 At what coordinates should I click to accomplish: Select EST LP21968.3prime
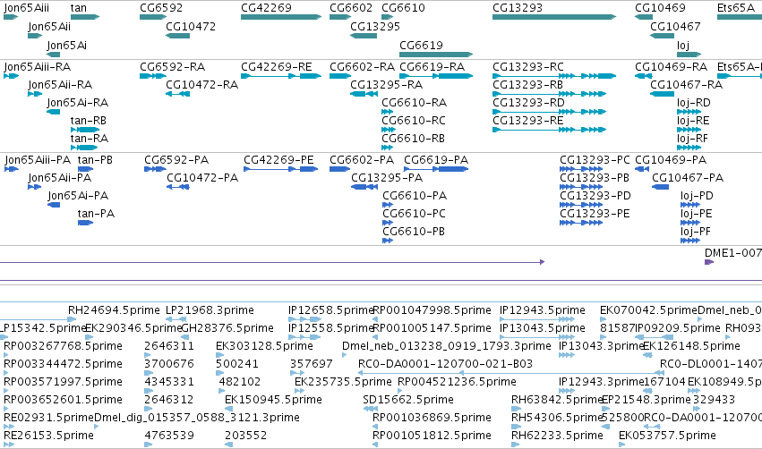pos(210,310)
